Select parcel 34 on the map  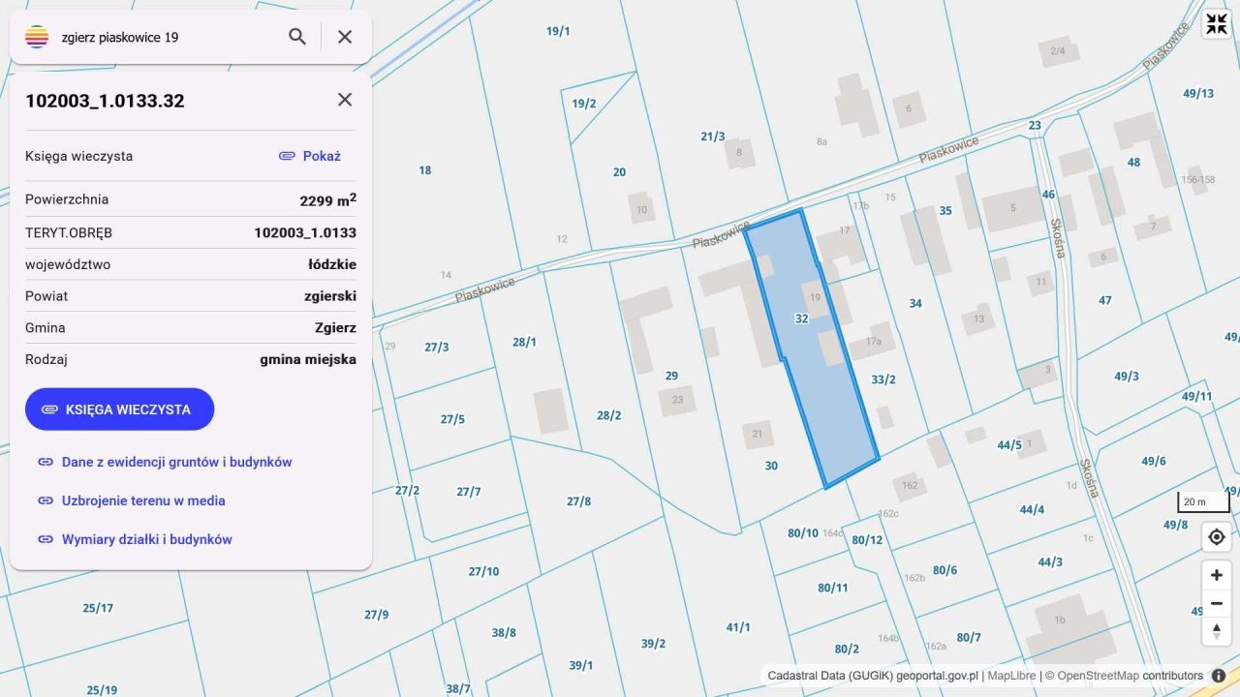pyautogui.click(x=915, y=303)
